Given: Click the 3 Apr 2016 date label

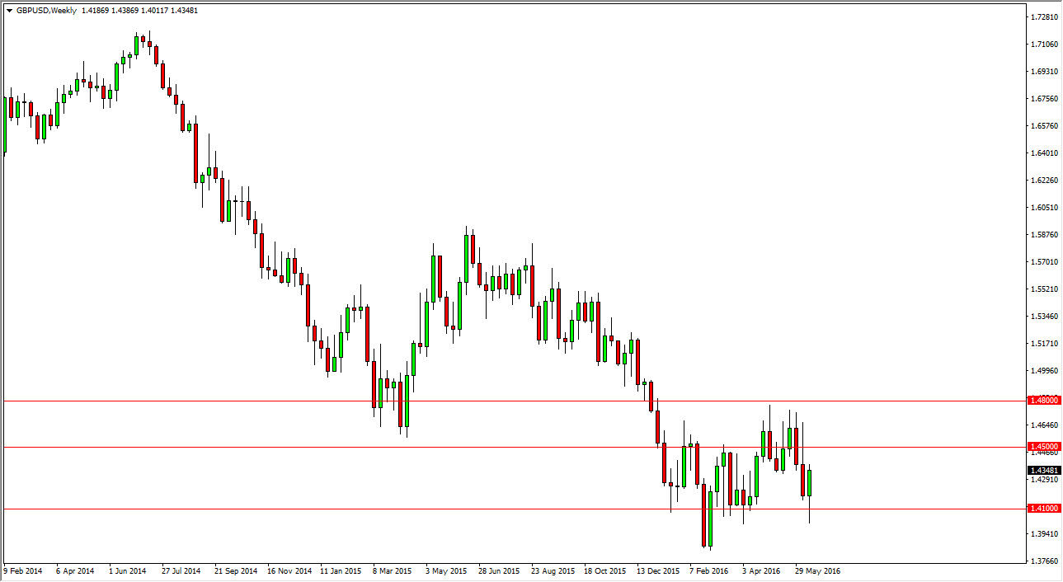Looking at the screenshot, I should [760, 570].
